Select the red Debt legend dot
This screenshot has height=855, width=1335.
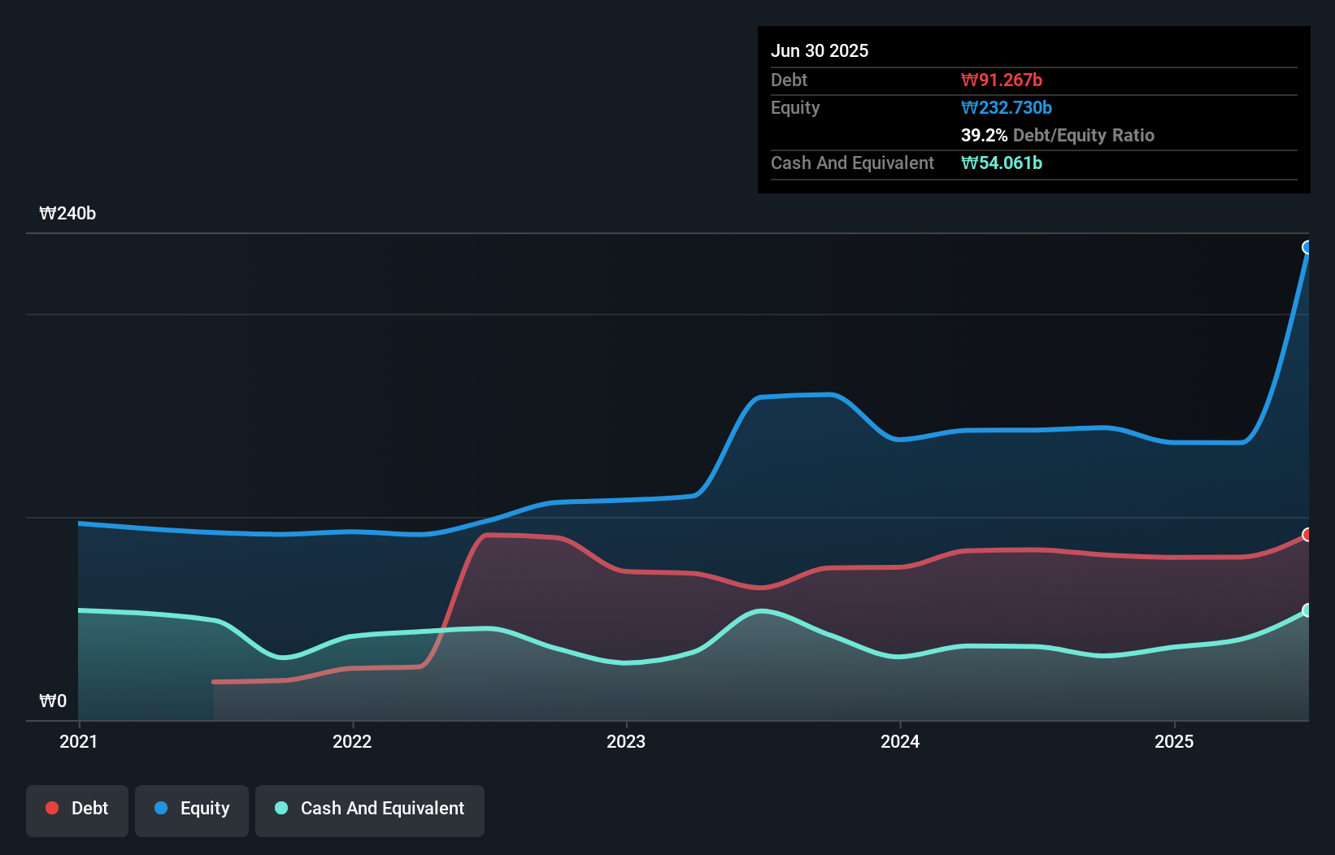pyautogui.click(x=50, y=808)
